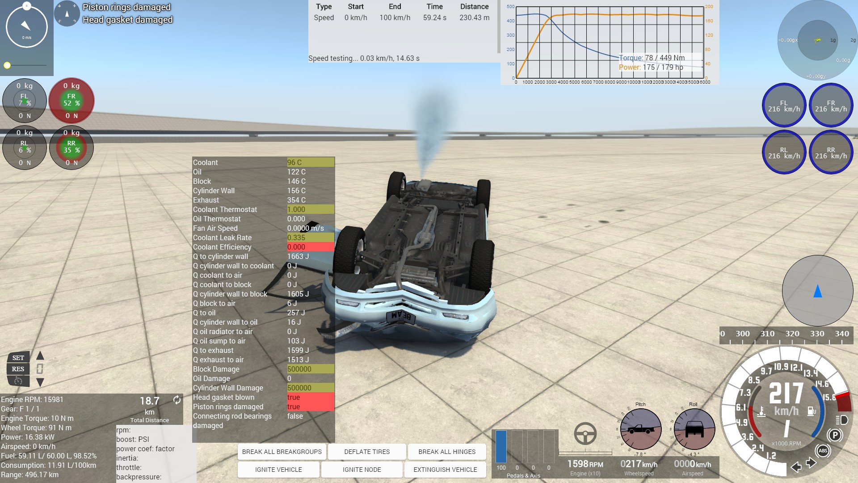
Task: Decrease cruise control speed with down arrow
Action: (x=40, y=382)
